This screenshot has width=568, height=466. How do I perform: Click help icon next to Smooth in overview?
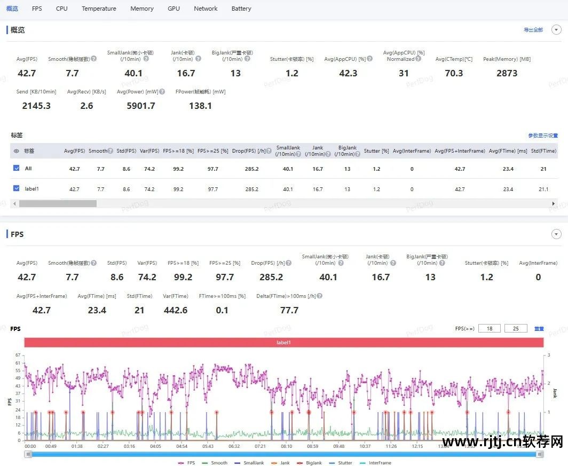93,59
